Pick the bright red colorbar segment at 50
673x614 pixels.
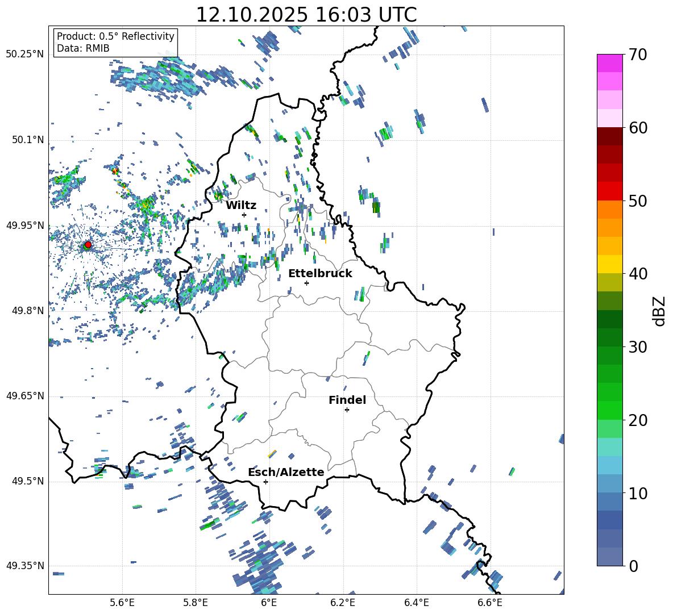point(609,191)
